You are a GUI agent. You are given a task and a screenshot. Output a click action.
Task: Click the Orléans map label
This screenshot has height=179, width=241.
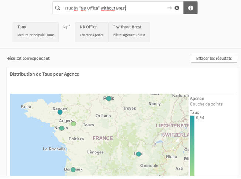103,116
